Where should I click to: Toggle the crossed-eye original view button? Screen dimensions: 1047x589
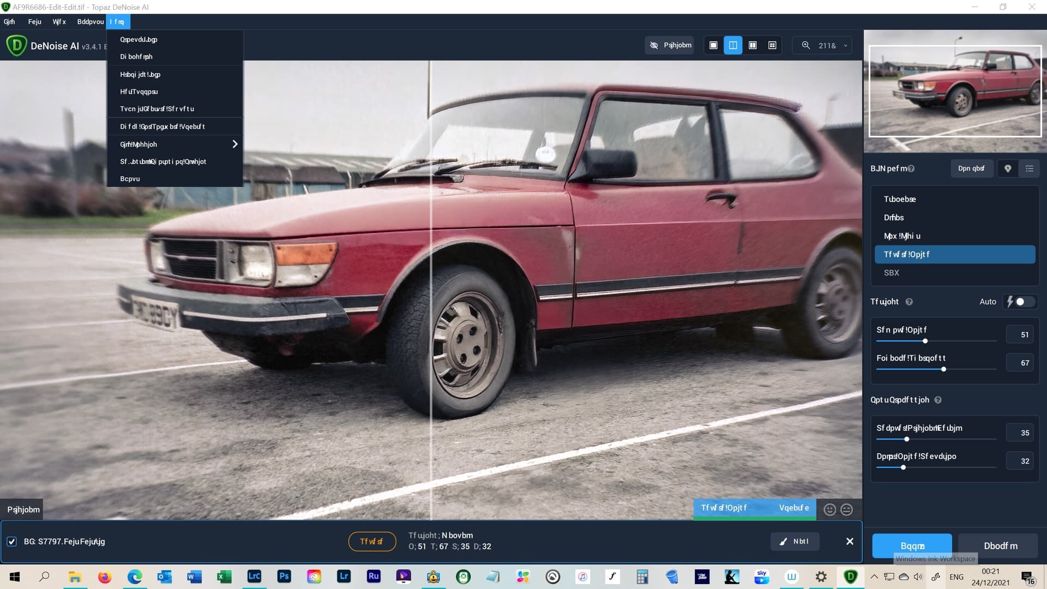[670, 45]
